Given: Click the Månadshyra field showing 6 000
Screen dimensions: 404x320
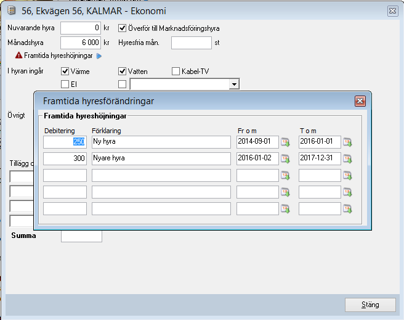Looking at the screenshot, I should [x=81, y=43].
